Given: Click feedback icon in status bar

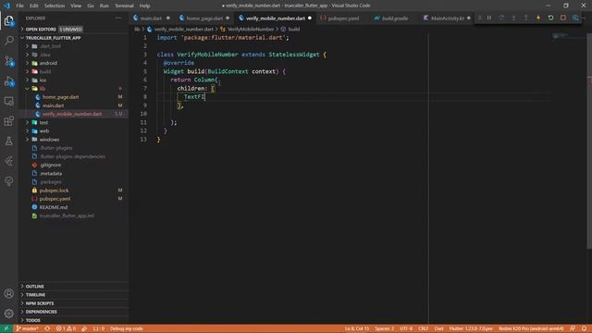Looking at the screenshot, I should coord(573,328).
